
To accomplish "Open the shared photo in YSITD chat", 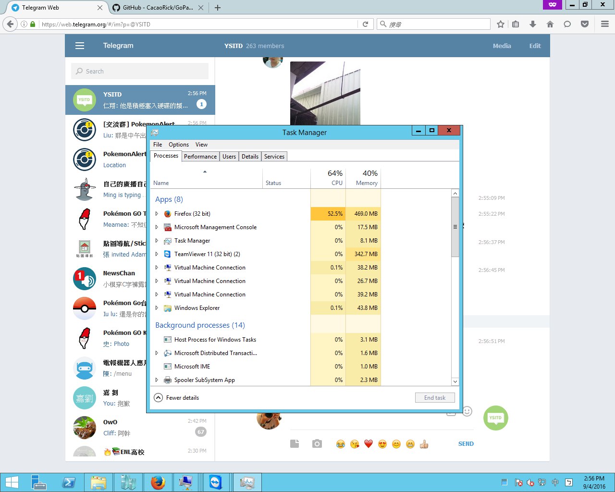I will [325, 93].
